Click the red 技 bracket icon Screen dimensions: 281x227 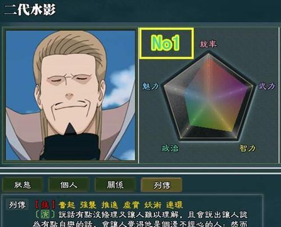pos(45,205)
